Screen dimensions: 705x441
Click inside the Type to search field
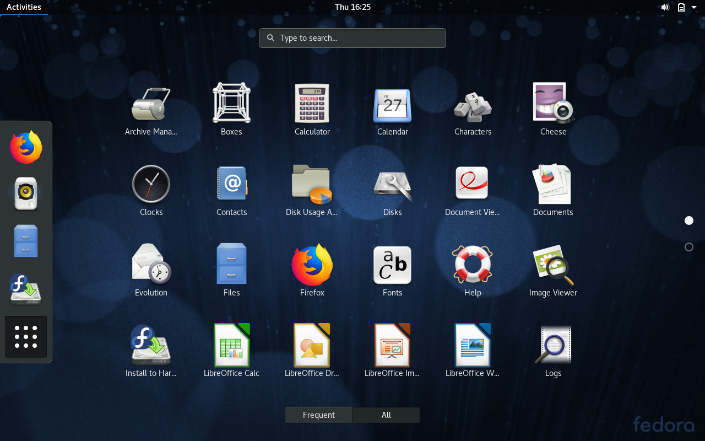352,37
